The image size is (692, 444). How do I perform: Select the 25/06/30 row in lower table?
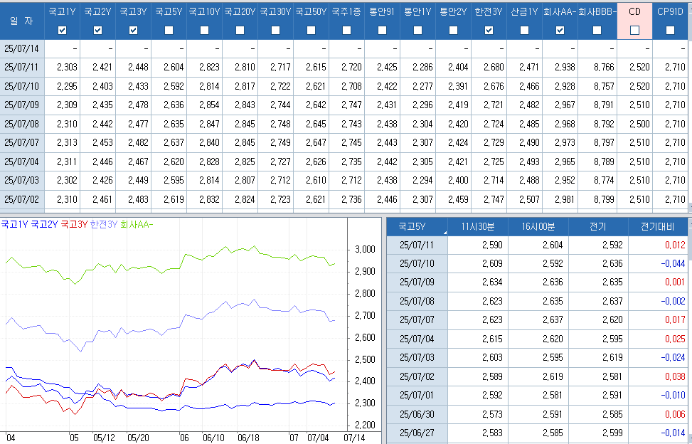tap(417, 413)
